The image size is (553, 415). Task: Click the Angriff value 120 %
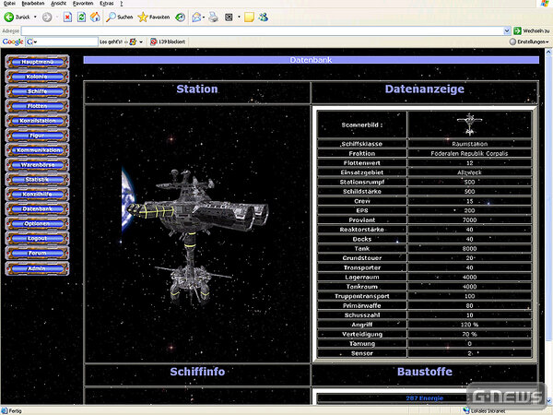coord(469,325)
